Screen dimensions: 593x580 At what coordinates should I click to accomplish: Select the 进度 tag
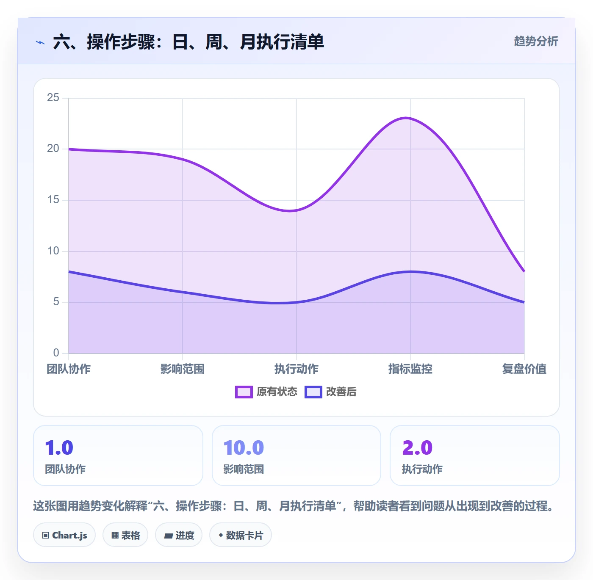click(179, 535)
